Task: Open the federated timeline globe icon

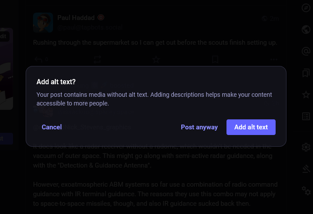Action: (306, 30)
